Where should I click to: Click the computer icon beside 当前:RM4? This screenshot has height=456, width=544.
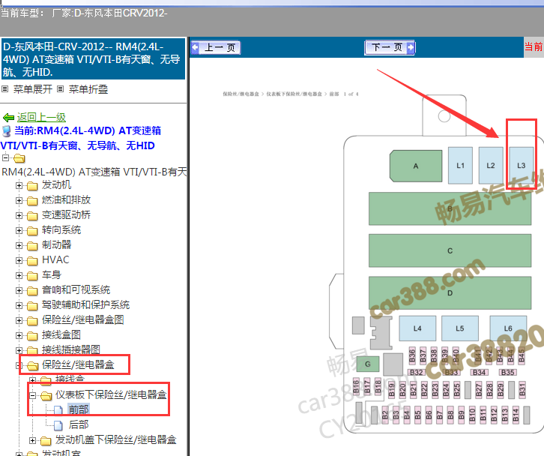6,131
